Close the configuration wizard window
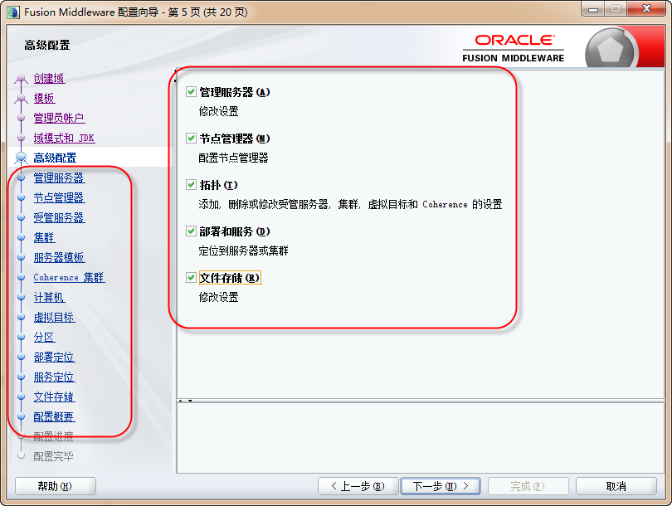This screenshot has height=506, width=672. [x=646, y=9]
